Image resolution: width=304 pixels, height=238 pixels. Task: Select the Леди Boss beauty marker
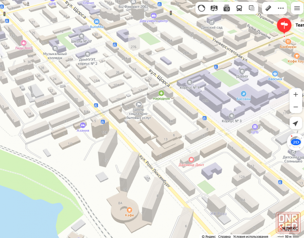tap(23, 43)
